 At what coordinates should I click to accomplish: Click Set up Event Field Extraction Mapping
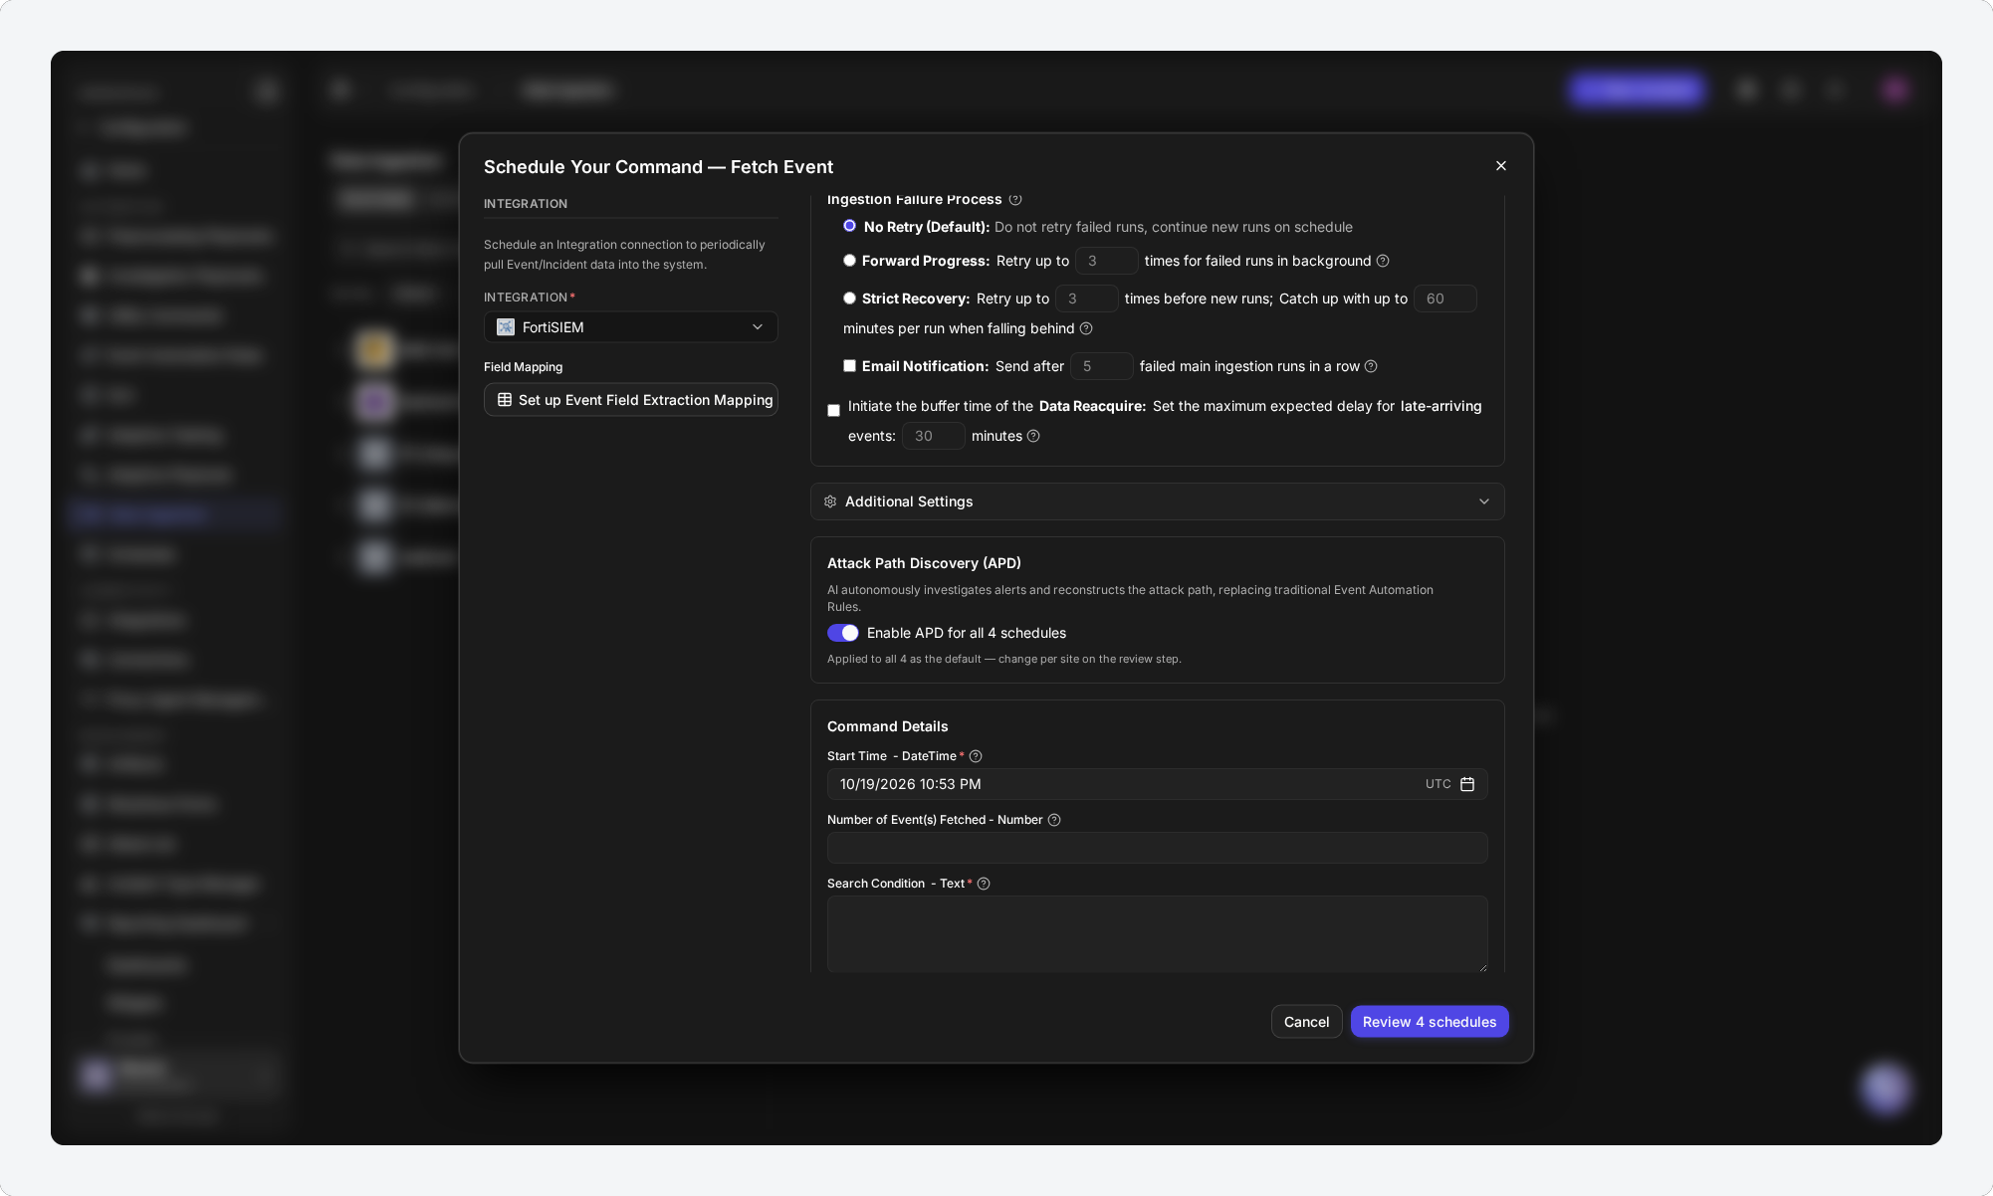click(x=631, y=400)
